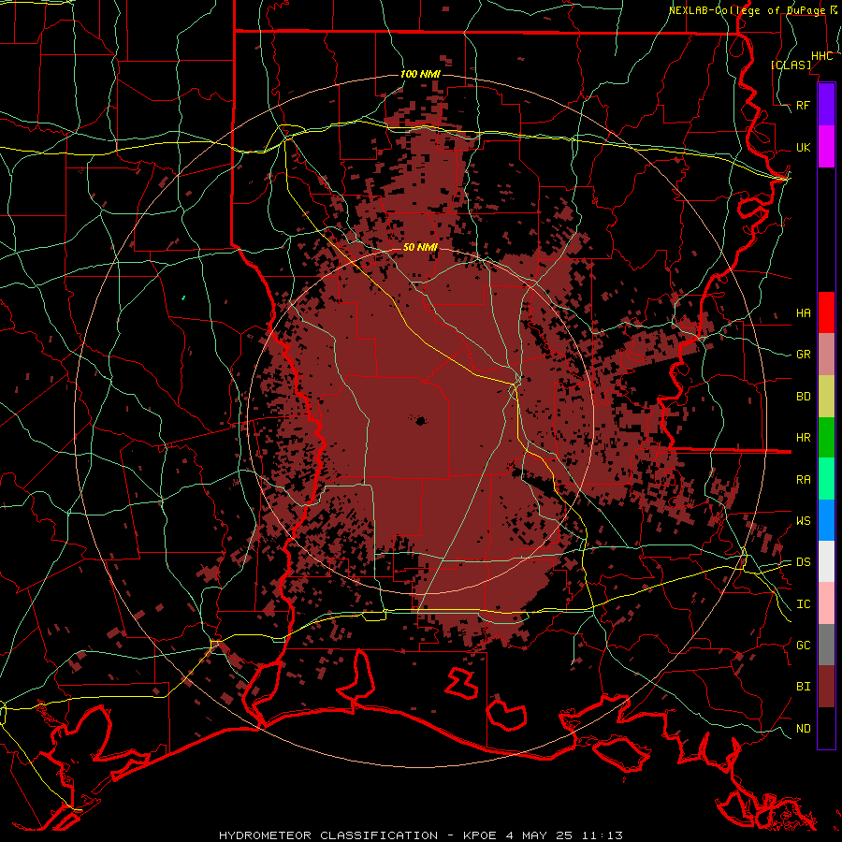Image resolution: width=842 pixels, height=842 pixels.
Task: Click the radar site center black dot
Action: pyautogui.click(x=420, y=420)
